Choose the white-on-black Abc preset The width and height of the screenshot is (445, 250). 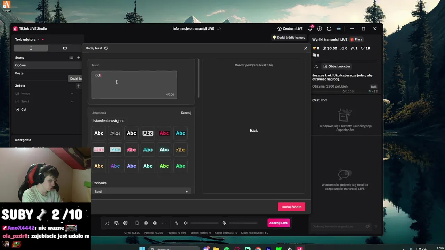pyautogui.click(x=131, y=133)
